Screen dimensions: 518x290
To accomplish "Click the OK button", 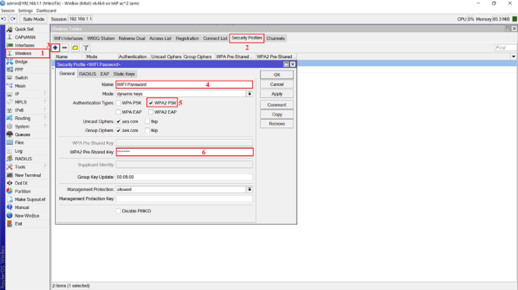I will 276,74.
